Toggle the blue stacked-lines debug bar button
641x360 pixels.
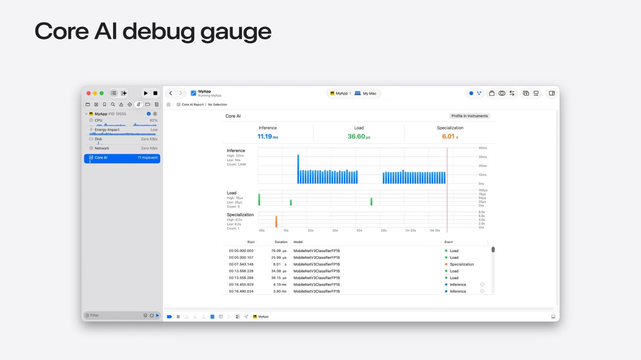[x=212, y=317]
